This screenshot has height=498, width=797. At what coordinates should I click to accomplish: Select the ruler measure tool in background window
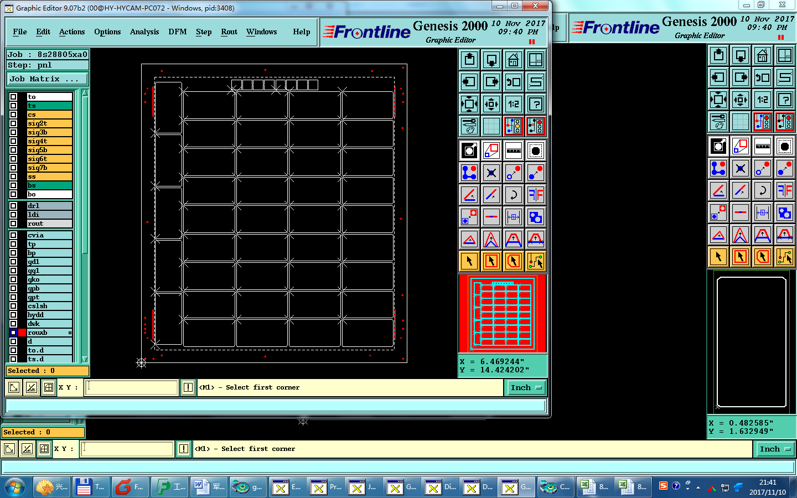pyautogui.click(x=763, y=146)
